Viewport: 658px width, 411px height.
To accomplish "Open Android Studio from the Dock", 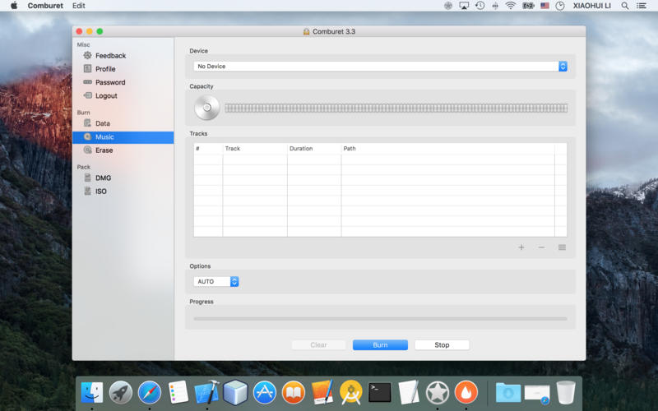I will coord(351,393).
